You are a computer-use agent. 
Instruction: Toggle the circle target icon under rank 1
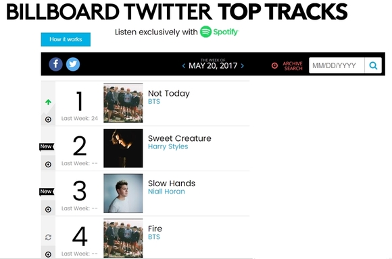point(48,119)
